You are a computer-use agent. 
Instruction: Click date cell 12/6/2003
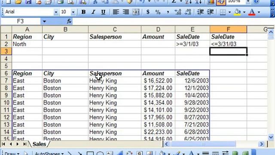coord(192,81)
